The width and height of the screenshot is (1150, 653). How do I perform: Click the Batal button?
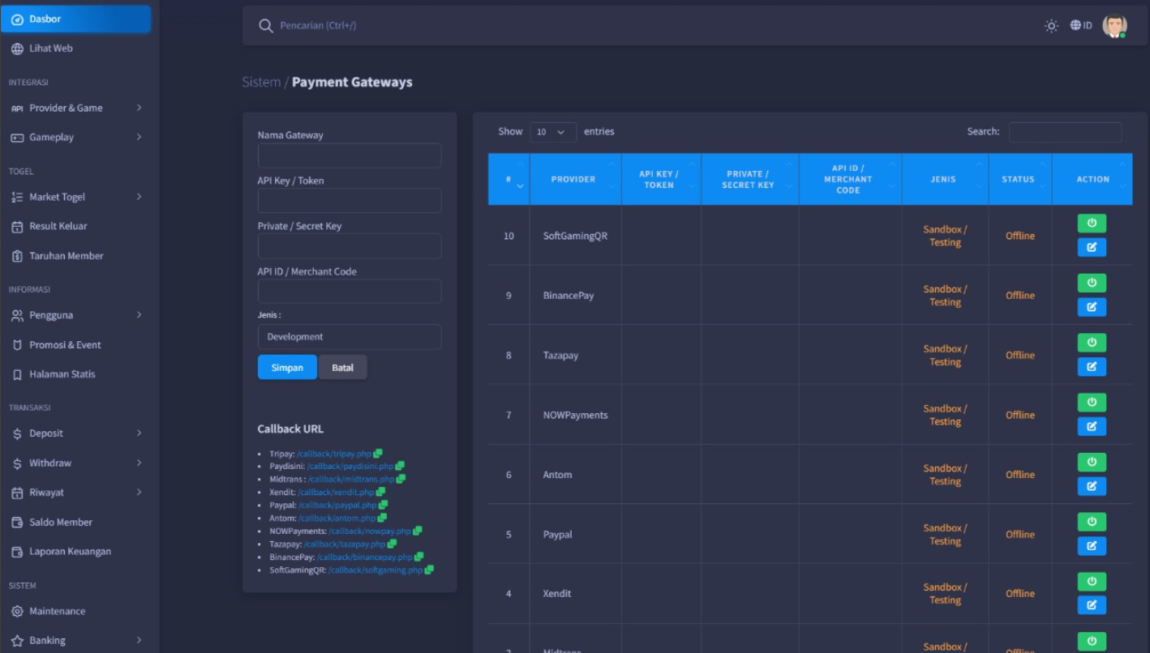pyautogui.click(x=342, y=368)
